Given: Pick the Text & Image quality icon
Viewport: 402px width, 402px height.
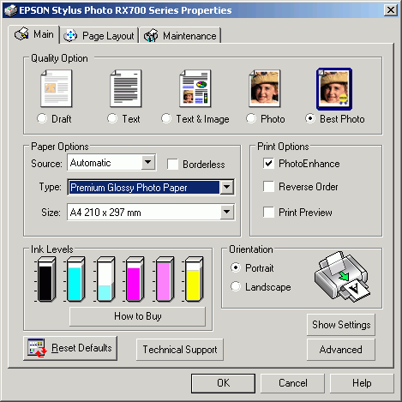Looking at the screenshot, I should pos(195,88).
